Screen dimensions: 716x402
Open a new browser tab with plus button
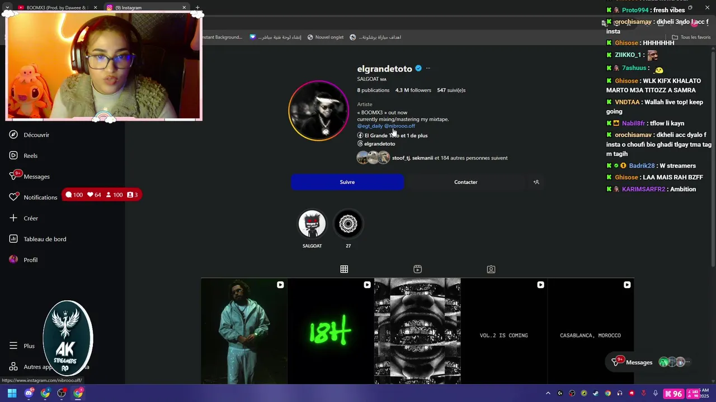click(197, 8)
